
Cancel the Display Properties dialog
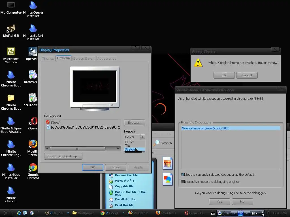pos(116,167)
